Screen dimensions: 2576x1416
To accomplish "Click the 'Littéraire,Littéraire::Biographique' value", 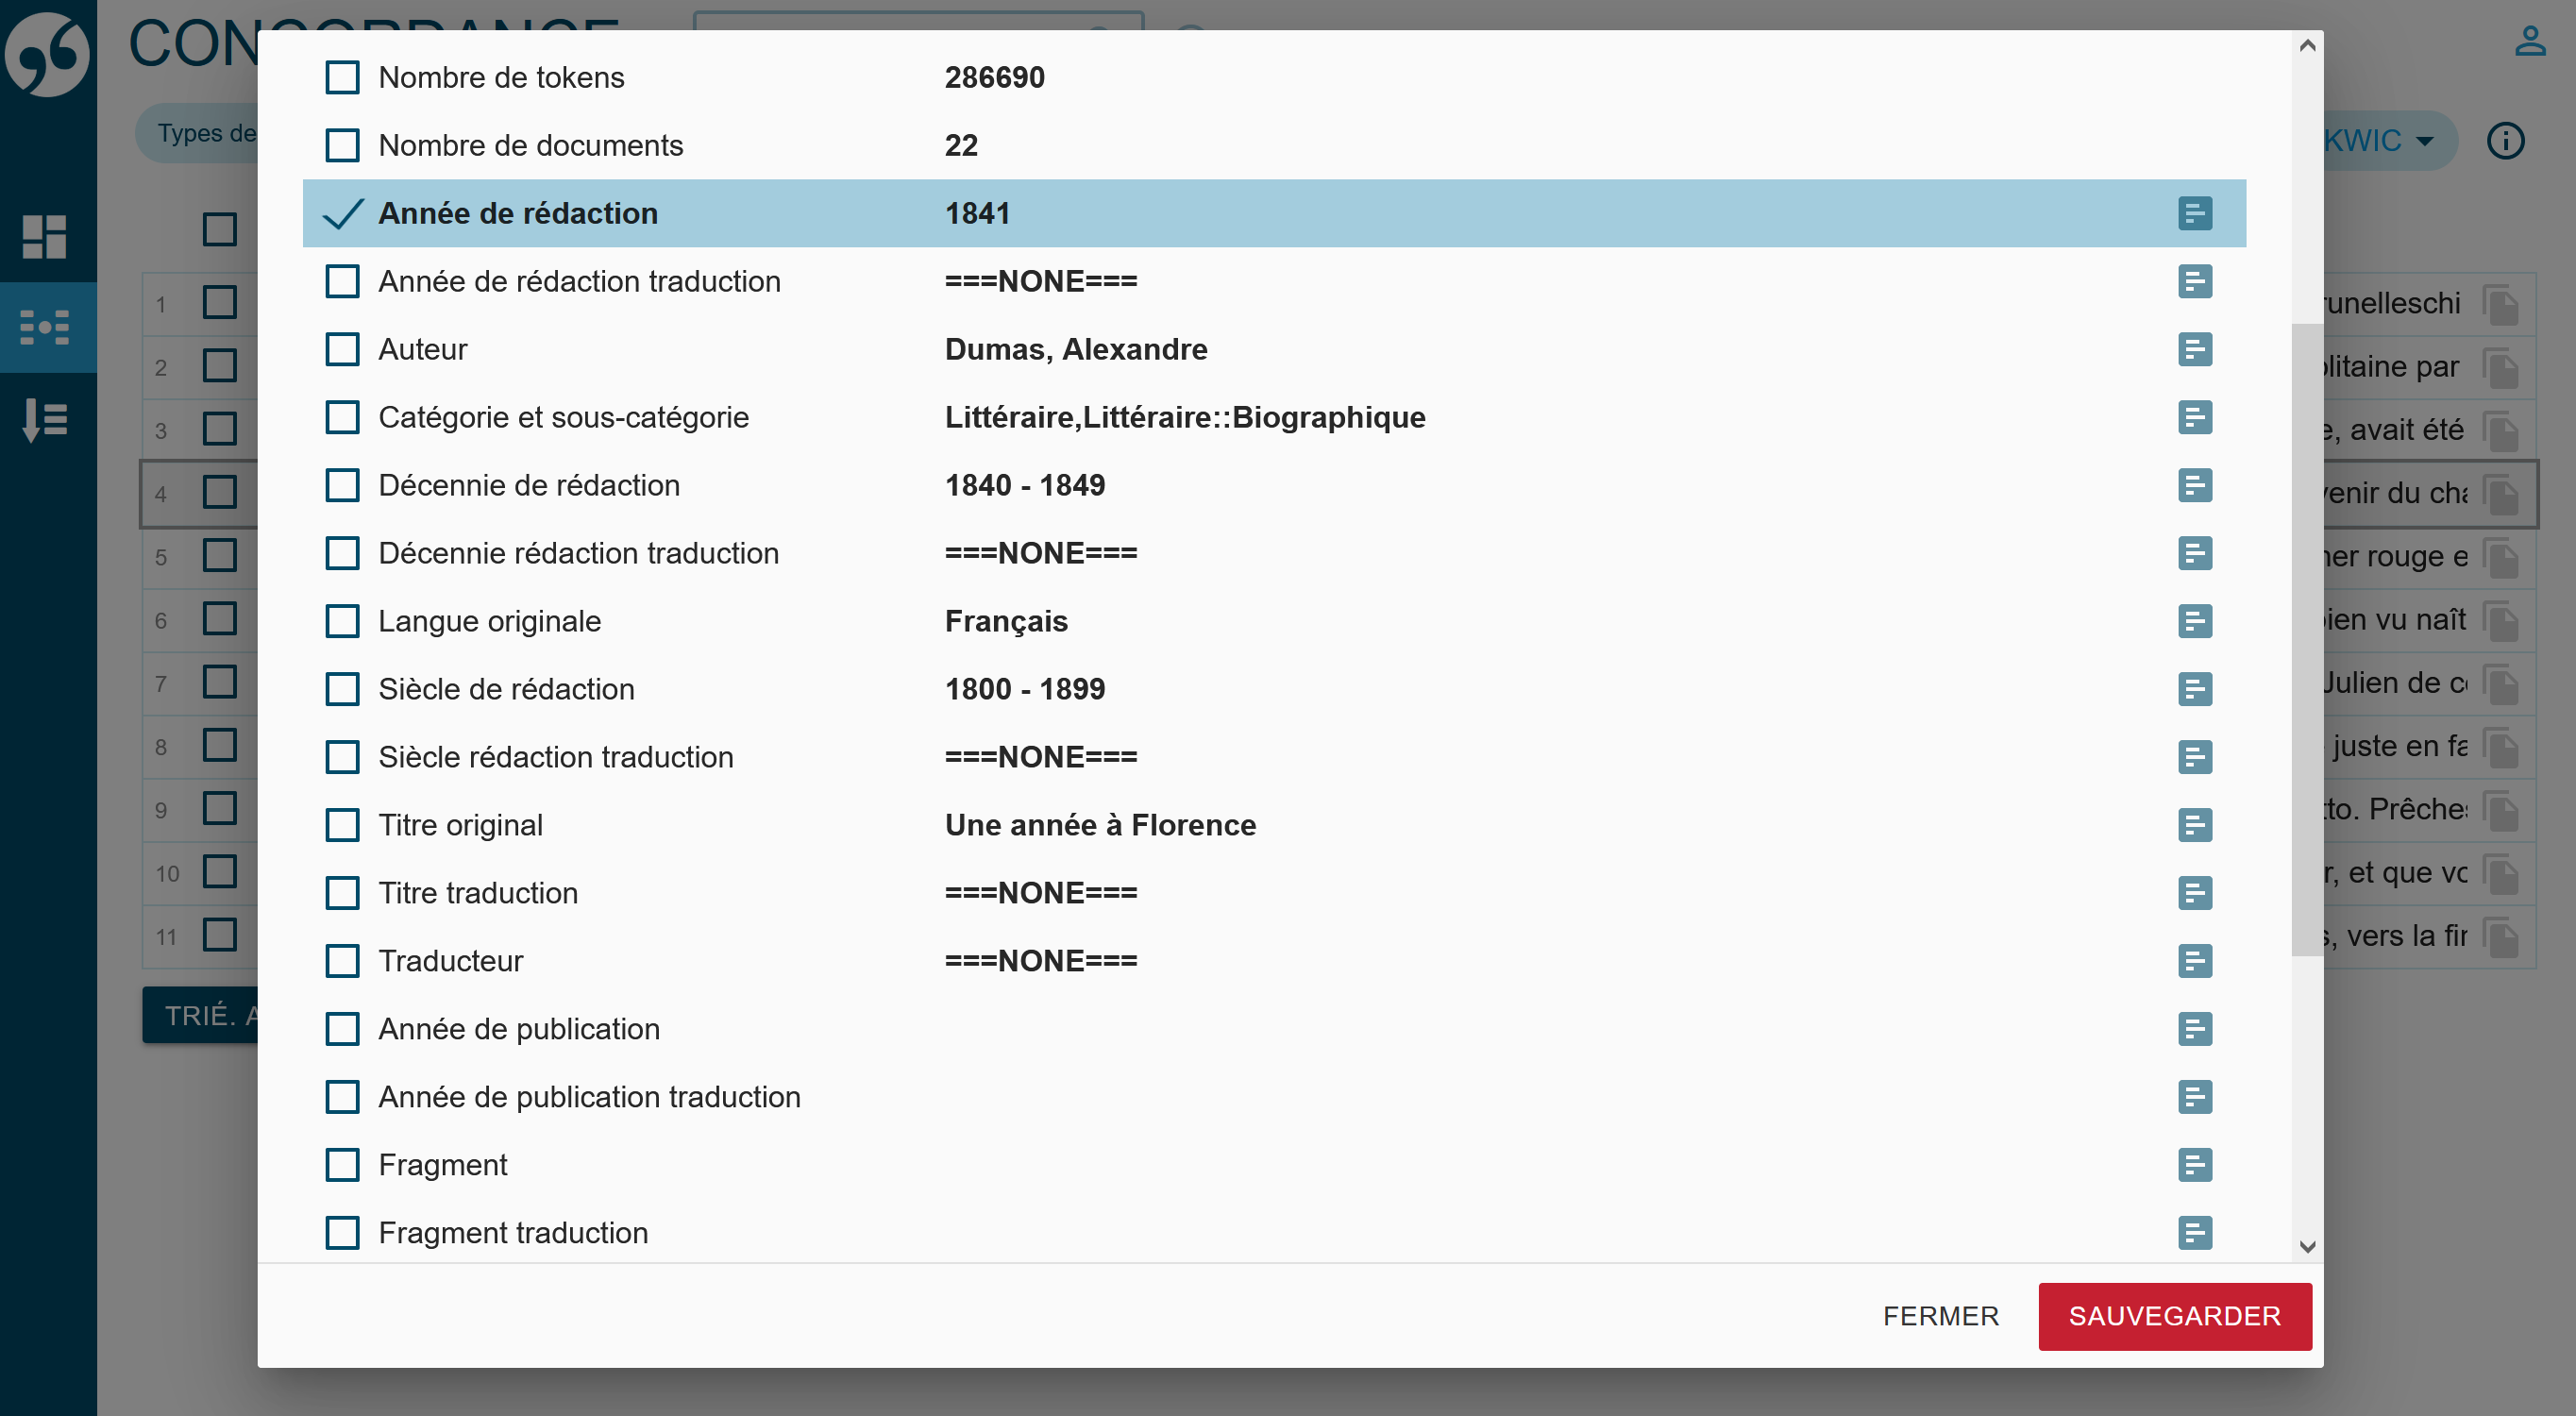I will [1185, 417].
